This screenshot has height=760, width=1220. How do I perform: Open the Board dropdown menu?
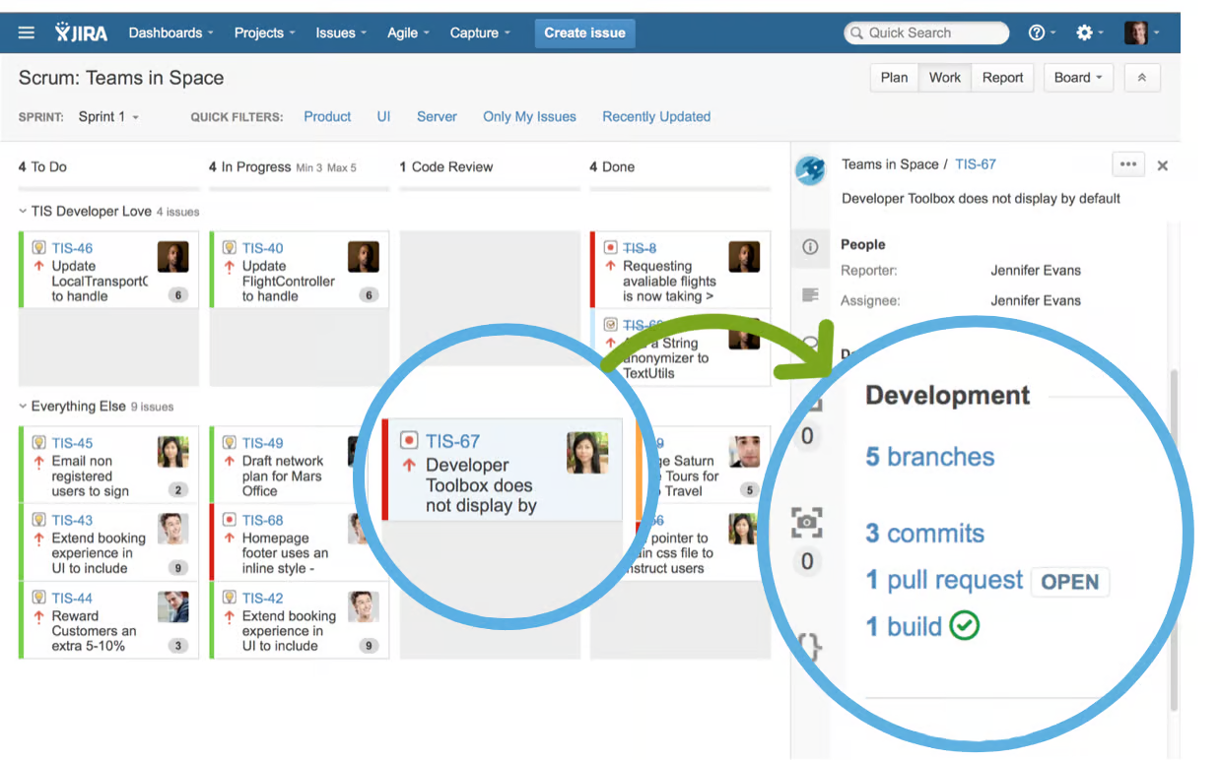[x=1078, y=77]
